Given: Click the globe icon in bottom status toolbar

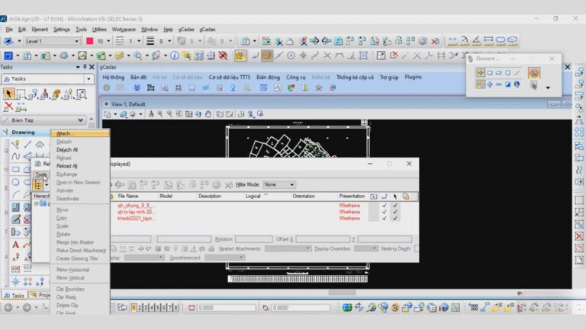Looking at the screenshot, I should coord(347,308).
